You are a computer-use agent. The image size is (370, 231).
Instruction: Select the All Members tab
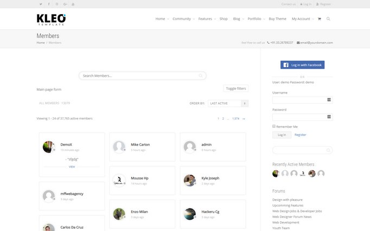(54, 103)
